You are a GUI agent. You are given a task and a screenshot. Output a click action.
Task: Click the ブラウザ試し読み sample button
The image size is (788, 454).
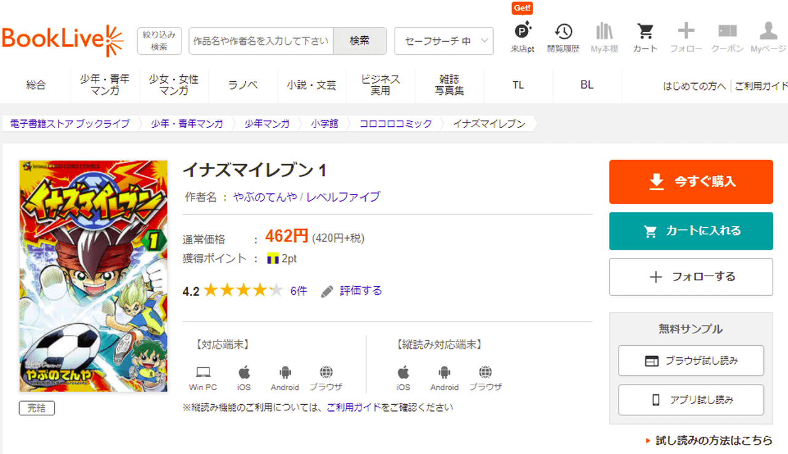691,360
